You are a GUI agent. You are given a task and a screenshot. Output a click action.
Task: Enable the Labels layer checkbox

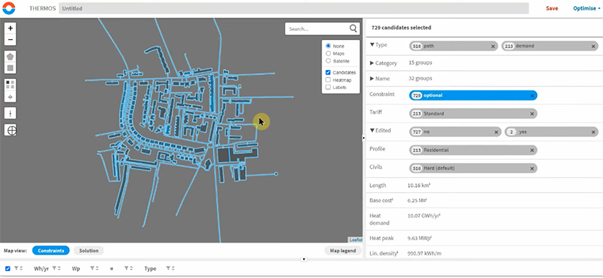point(328,87)
